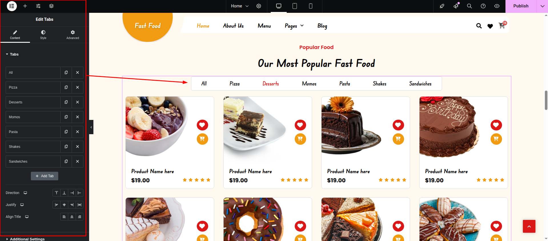Toggle preview changes eye icon
This screenshot has width=548, height=241.
coord(497,6)
